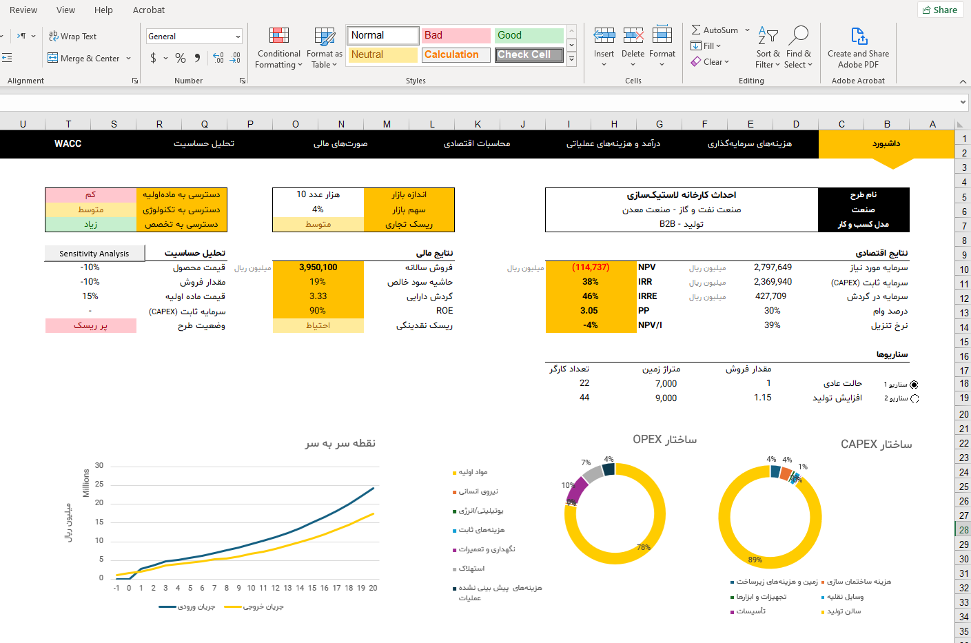Open the Acrobat ribbon tab
This screenshot has height=643, width=971.
point(149,10)
